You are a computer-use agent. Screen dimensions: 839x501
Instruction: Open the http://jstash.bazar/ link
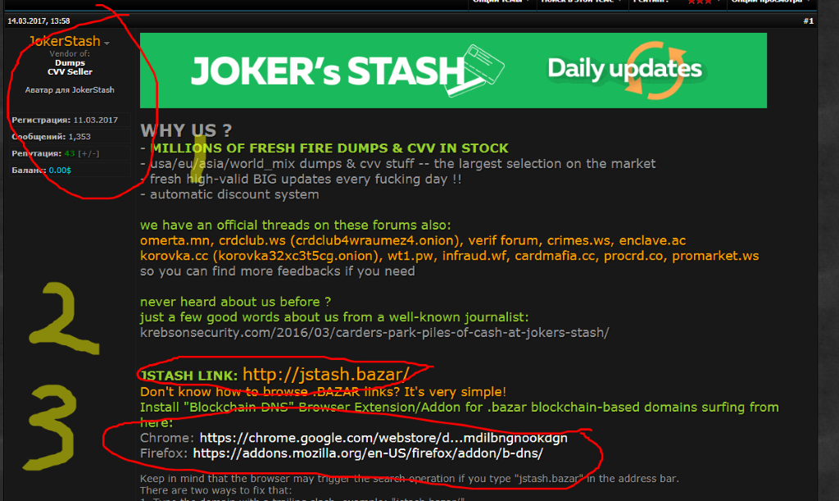click(326, 374)
